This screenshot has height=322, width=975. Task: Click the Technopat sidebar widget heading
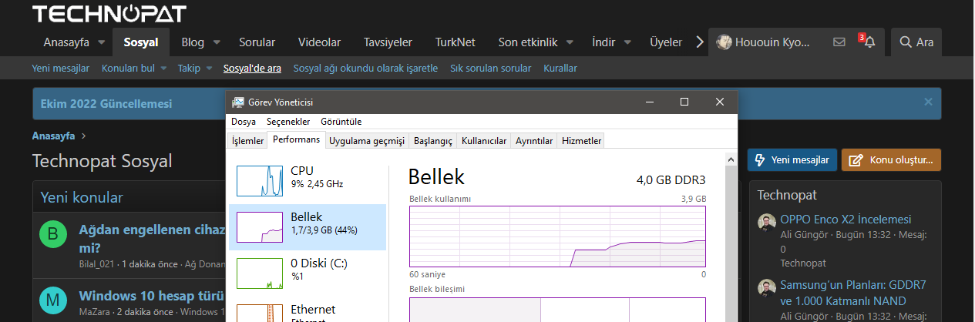(787, 195)
